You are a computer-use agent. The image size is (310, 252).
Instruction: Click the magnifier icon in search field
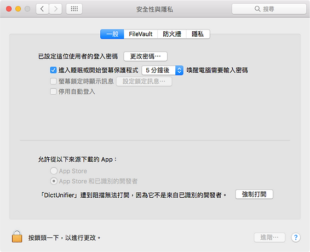pyautogui.click(x=257, y=9)
